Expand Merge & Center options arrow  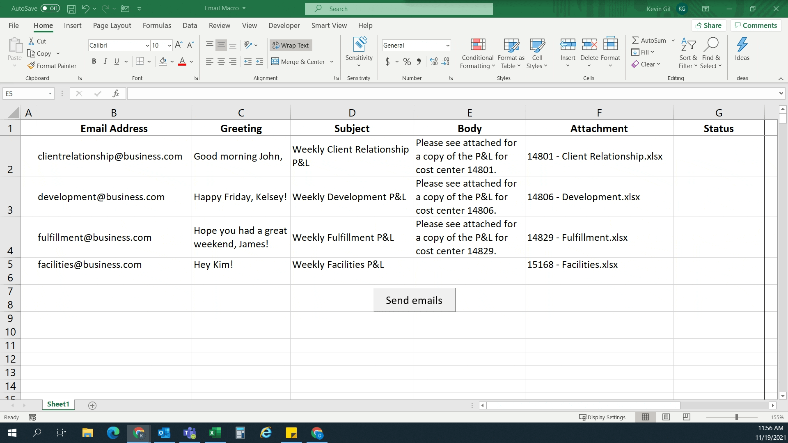332,62
